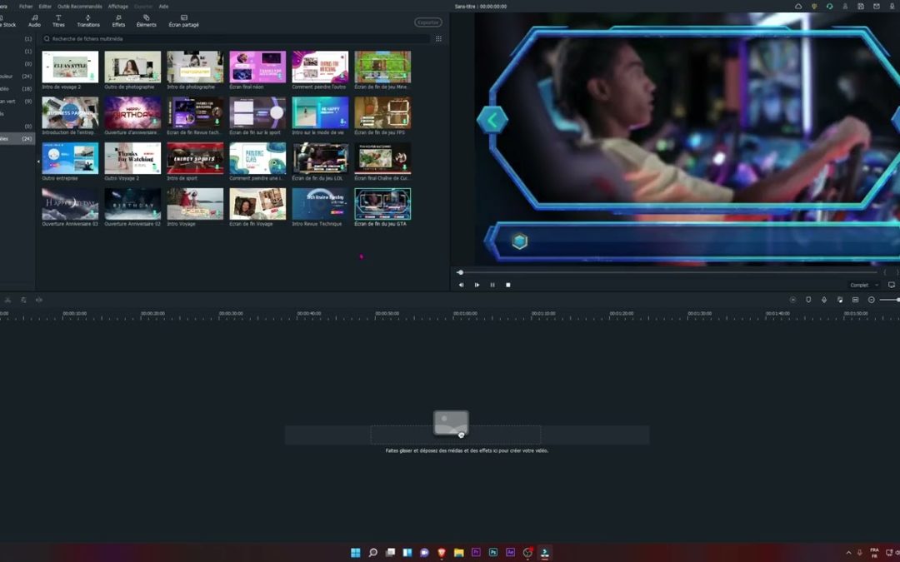Viewport: 900px width, 562px height.
Task: Click the Exporter button above the media grid
Action: click(x=428, y=22)
